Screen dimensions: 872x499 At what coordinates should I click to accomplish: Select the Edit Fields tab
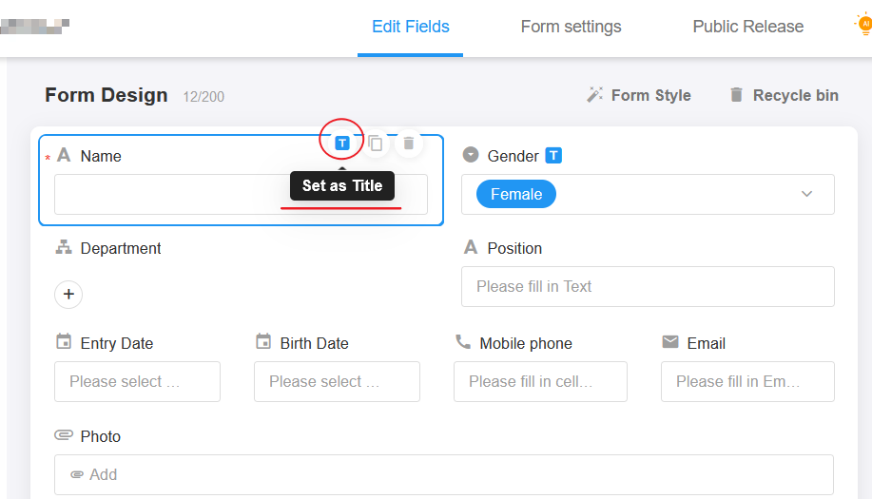coord(411,27)
